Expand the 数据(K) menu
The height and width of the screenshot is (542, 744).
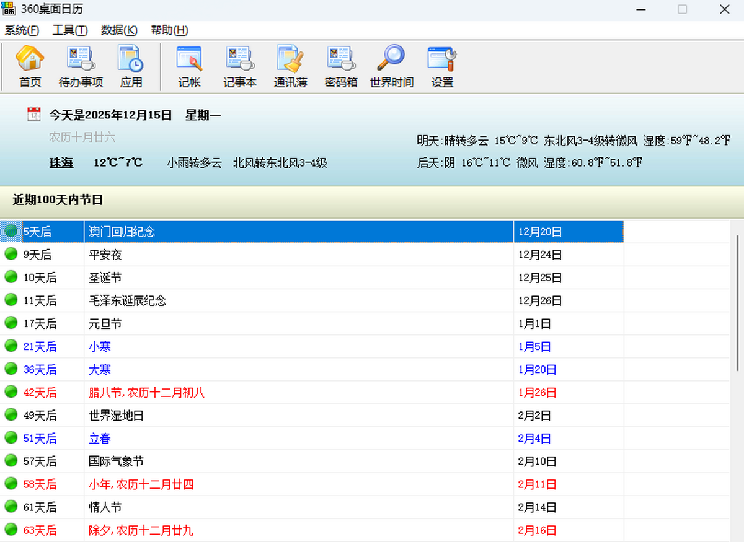click(119, 30)
